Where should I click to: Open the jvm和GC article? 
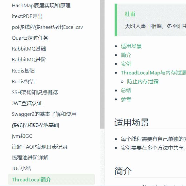pos(22,136)
